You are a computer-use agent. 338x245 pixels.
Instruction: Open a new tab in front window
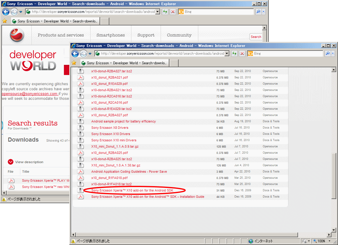(174, 63)
